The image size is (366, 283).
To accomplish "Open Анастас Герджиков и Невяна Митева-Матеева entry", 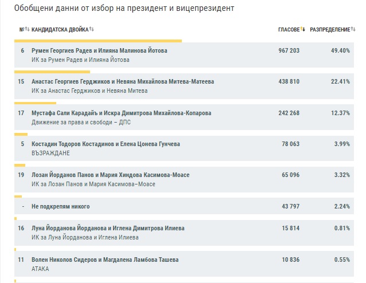I will click(x=123, y=82).
